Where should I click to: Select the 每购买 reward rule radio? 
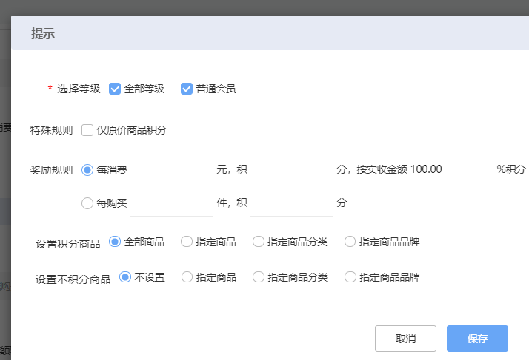point(87,203)
